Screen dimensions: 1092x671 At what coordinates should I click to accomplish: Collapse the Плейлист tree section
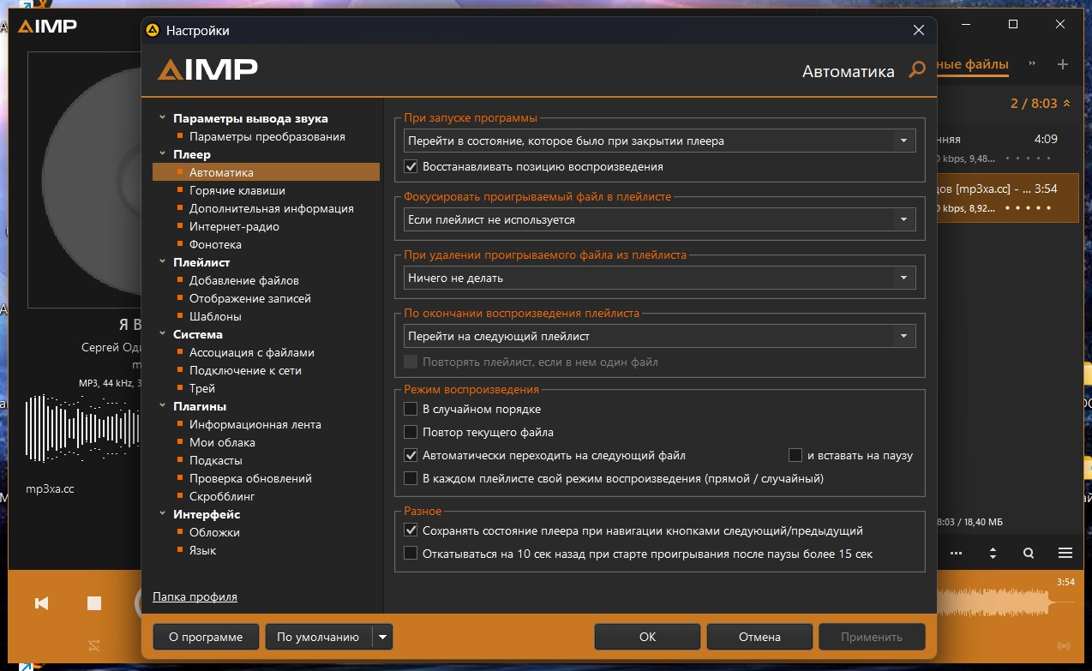click(x=162, y=262)
